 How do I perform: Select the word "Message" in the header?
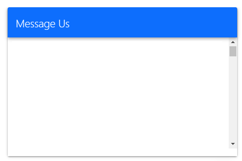click(x=35, y=24)
